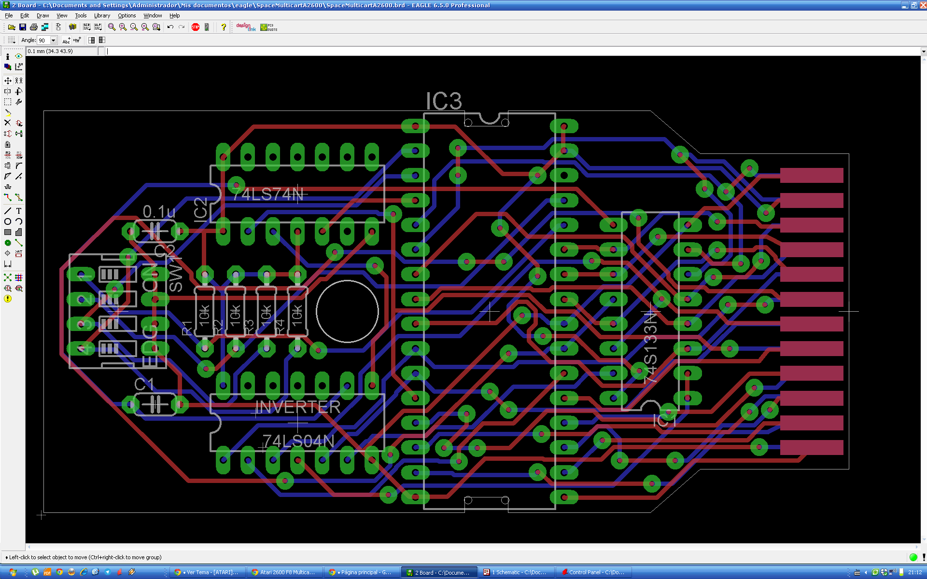Activate the Ratsnest tool
The width and height of the screenshot is (927, 579).
[x=8, y=277]
